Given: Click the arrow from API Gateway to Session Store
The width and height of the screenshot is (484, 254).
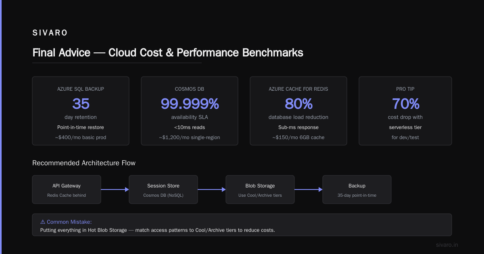Looking at the screenshot, I should point(115,189).
